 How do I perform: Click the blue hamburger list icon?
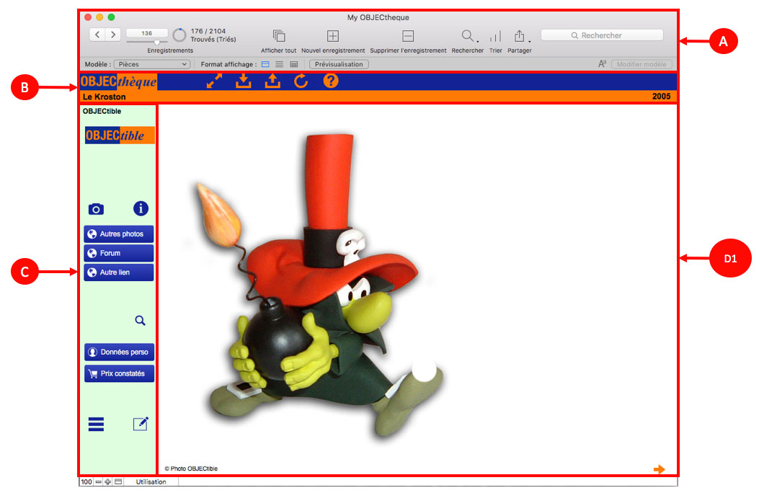pyautogui.click(x=96, y=425)
